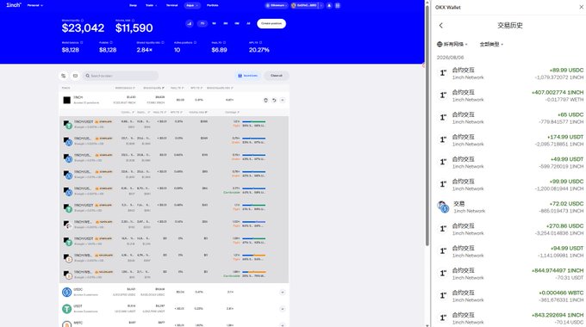The image size is (586, 327).
Task: Click the USDC token icon
Action: (67, 293)
